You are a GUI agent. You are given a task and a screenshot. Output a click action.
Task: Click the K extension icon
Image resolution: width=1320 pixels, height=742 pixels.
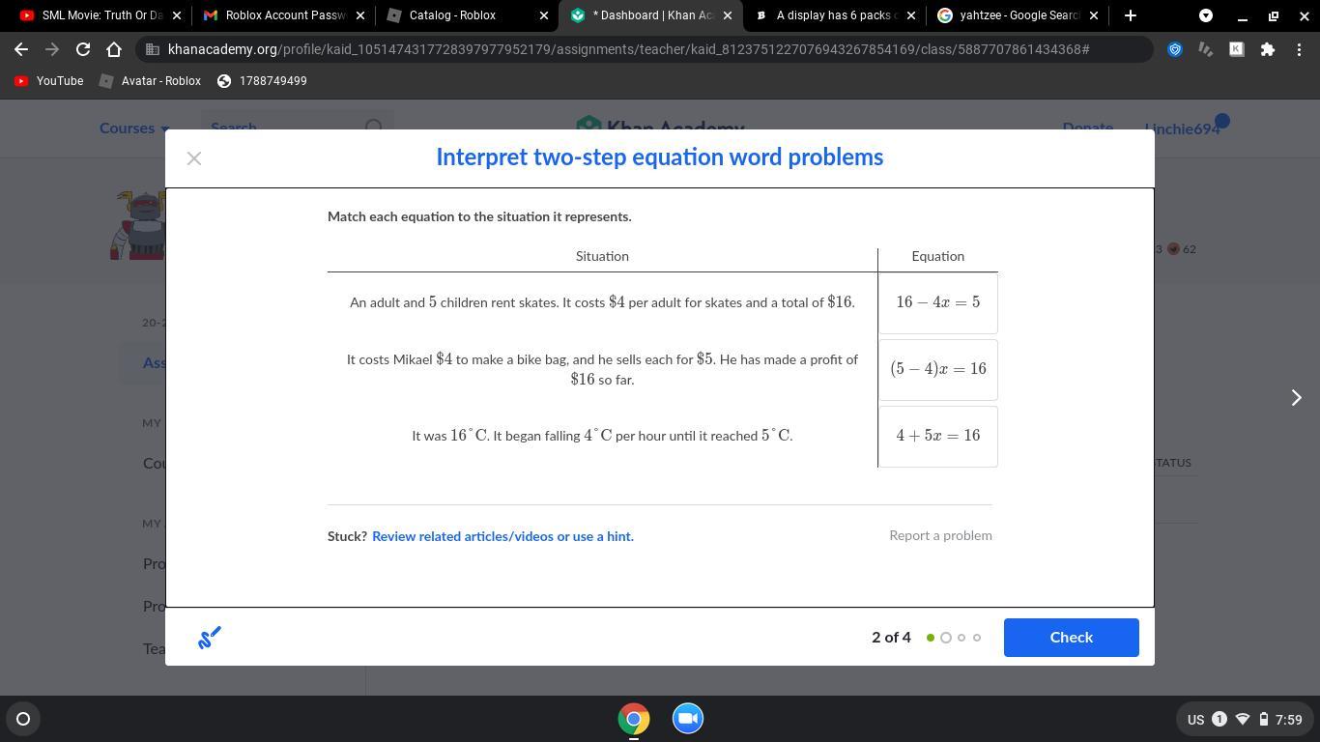1236,49
